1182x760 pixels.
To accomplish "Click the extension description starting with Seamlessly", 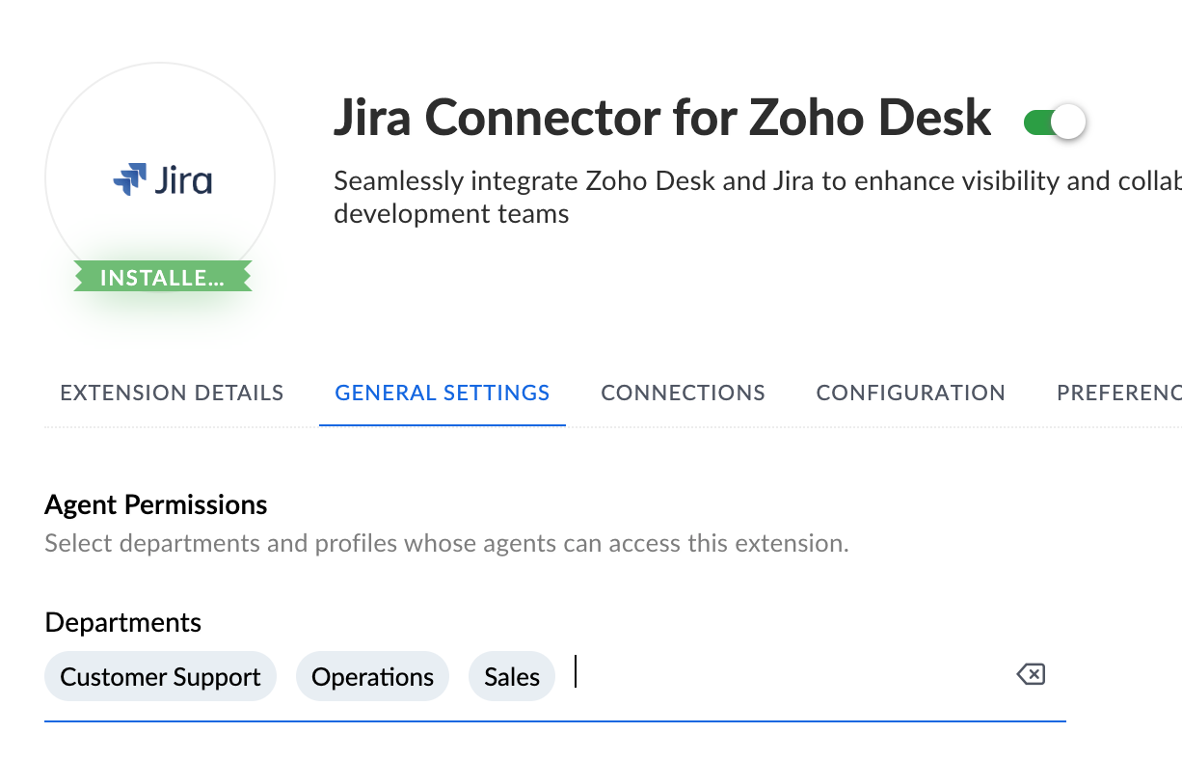I will pyautogui.click(x=752, y=181).
